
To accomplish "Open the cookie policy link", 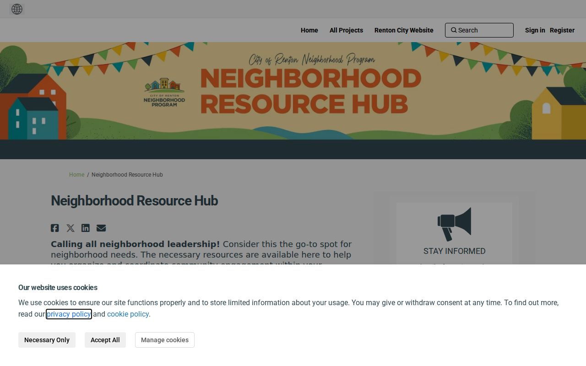I will 128,314.
